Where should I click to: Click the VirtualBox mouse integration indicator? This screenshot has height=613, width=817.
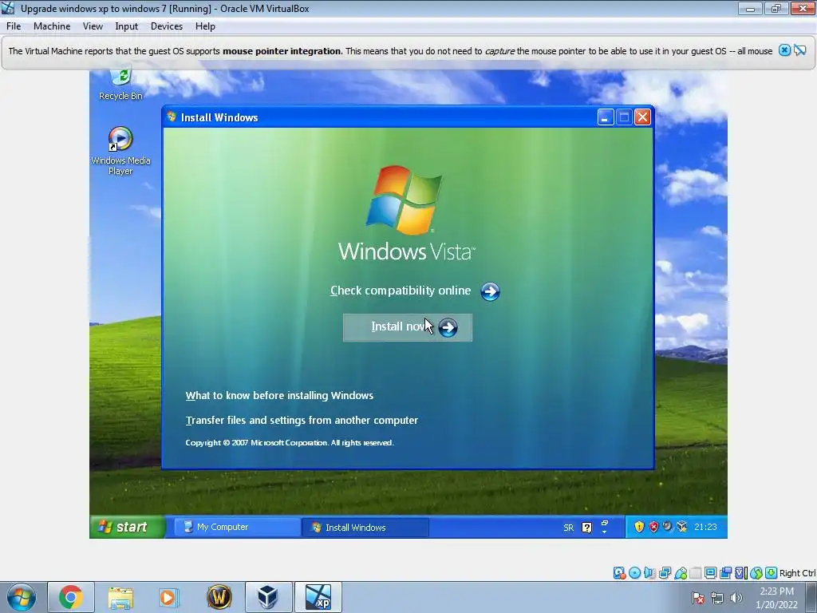click(756, 573)
